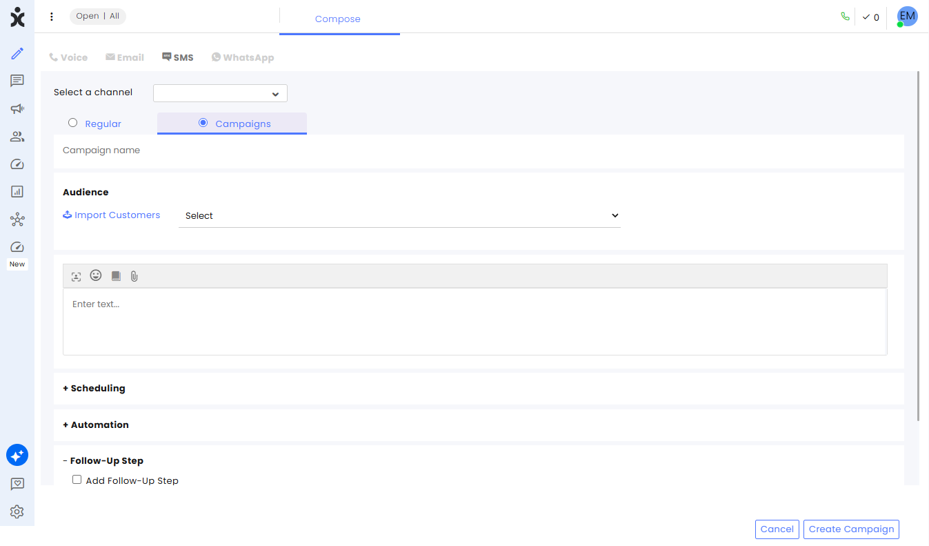Click the Campaign name input field
Screen dimensions: 929x546
click(479, 150)
